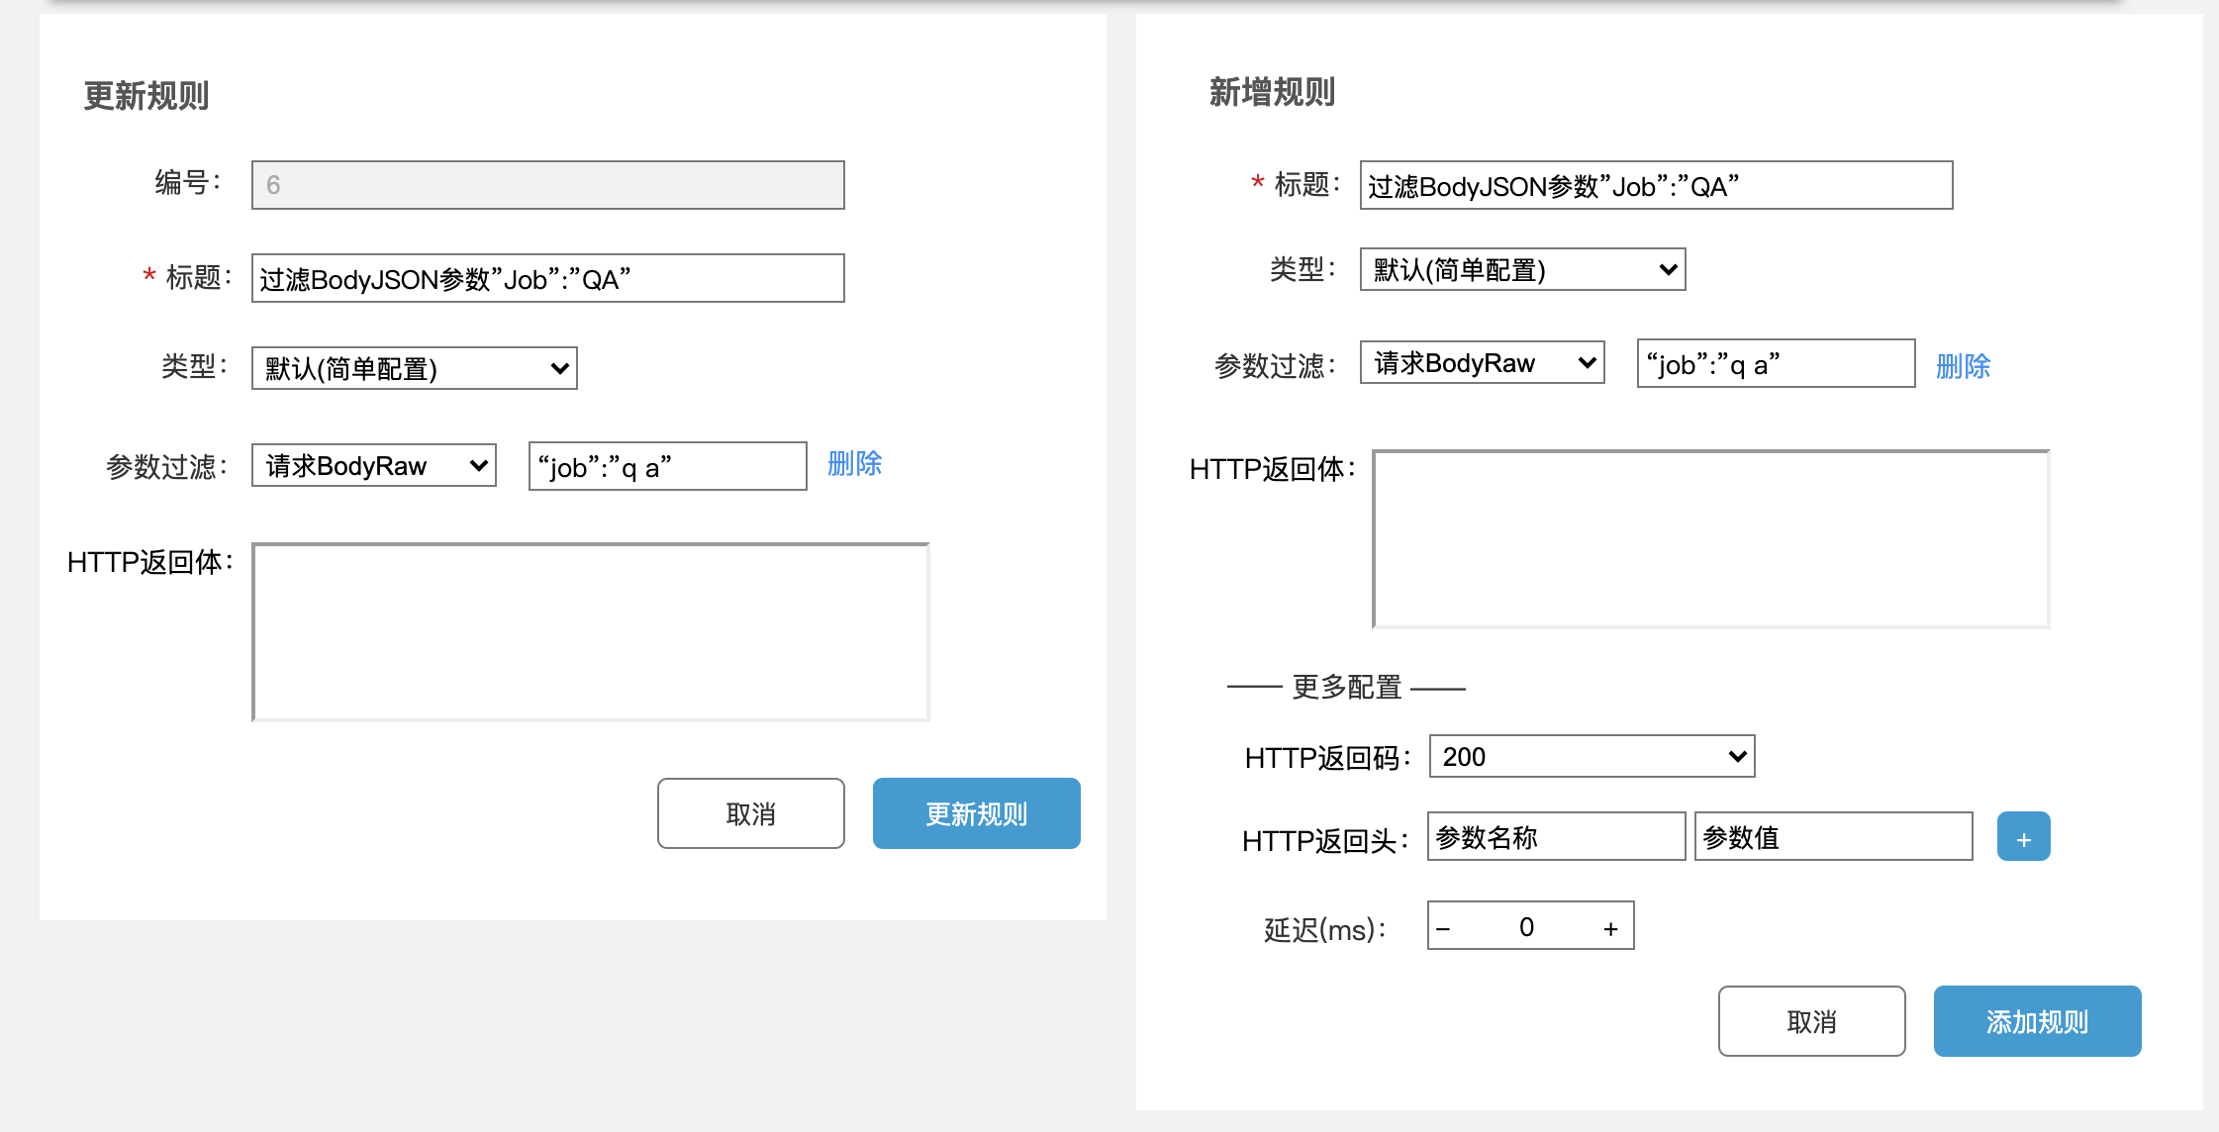Screen dimensions: 2219x1132
Task: Click the blue plus button for response headers
Action: [x=2023, y=837]
